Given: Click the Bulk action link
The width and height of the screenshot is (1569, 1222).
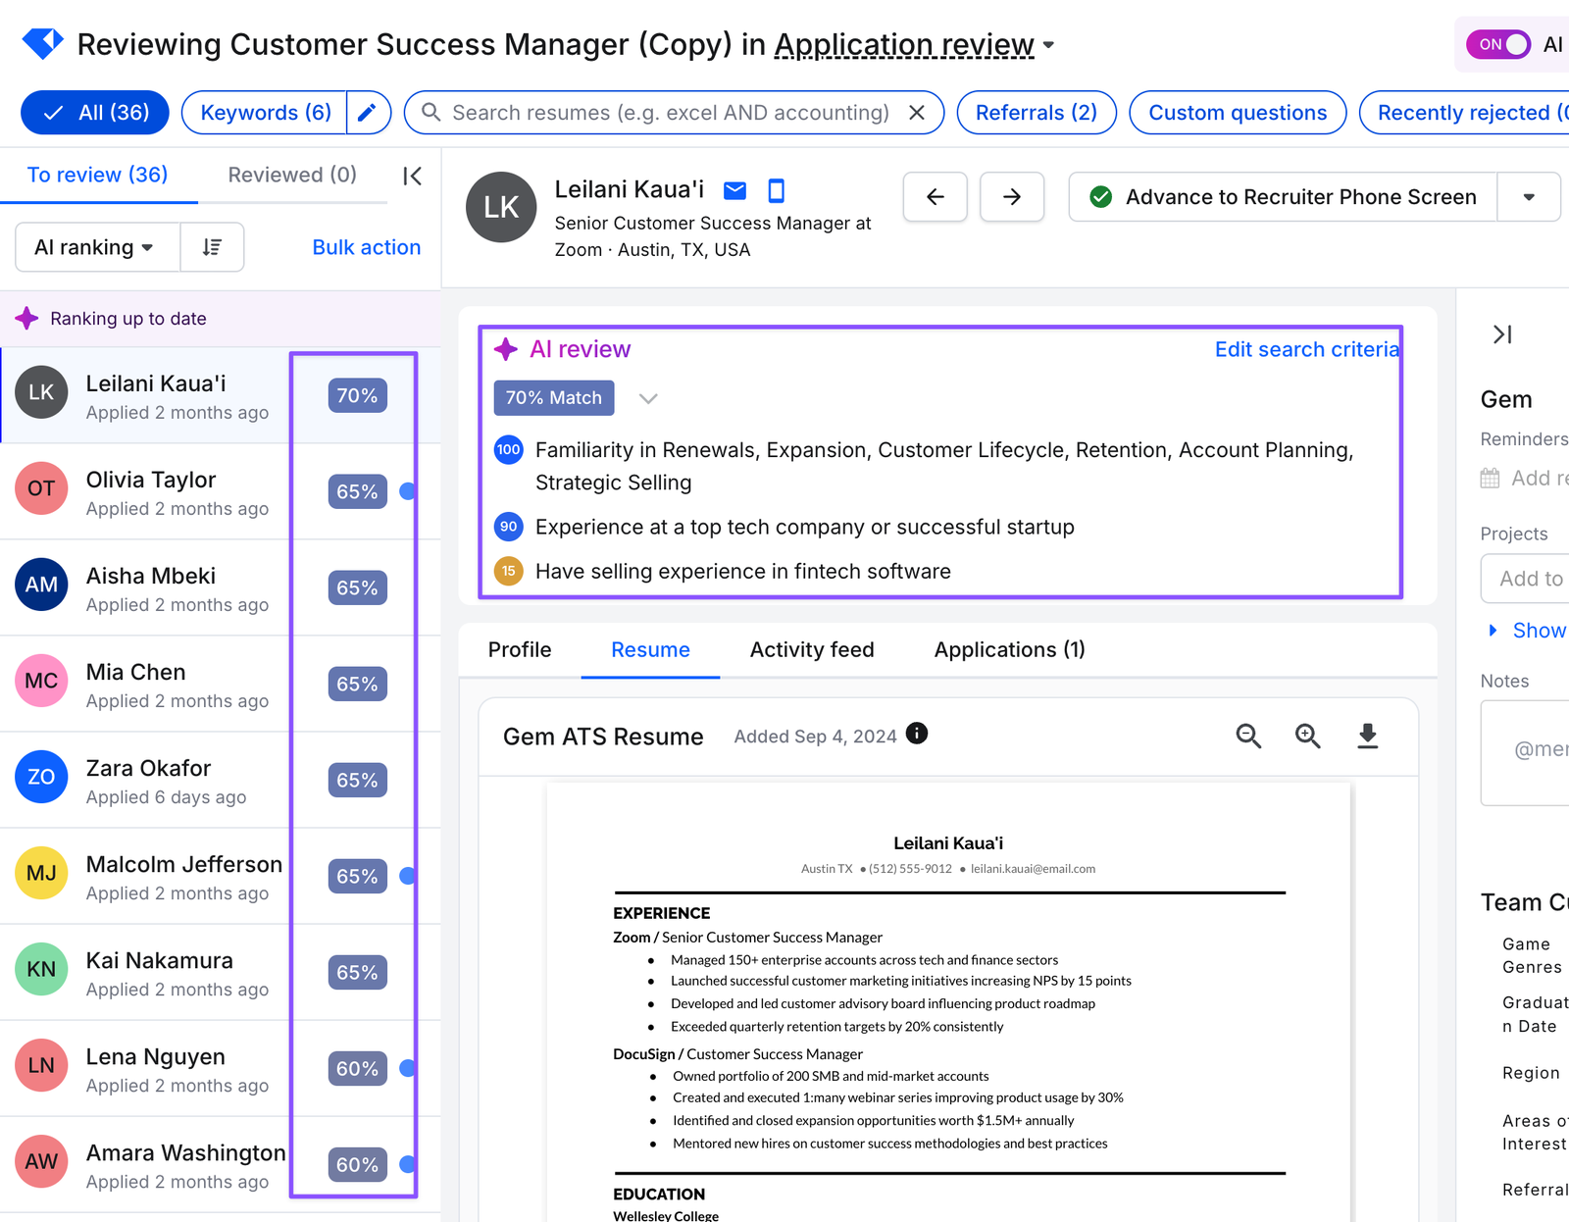Looking at the screenshot, I should (367, 247).
